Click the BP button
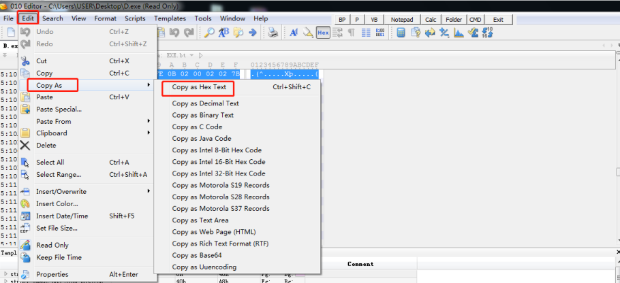Screen dimensions: 620x283 click(x=342, y=20)
